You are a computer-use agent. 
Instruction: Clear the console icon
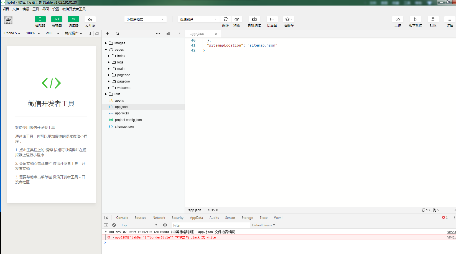[114, 225]
